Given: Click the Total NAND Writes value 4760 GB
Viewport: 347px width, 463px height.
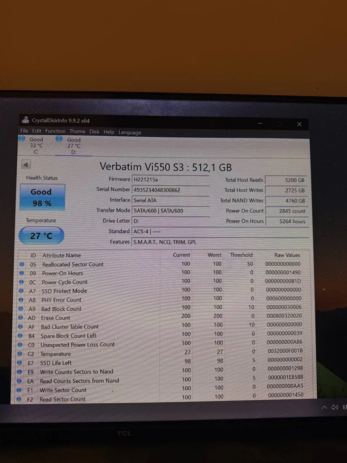Looking at the screenshot, I should 287,200.
